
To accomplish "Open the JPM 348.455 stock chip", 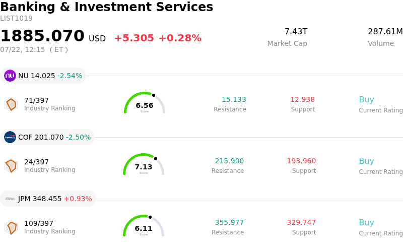I will [48, 199].
